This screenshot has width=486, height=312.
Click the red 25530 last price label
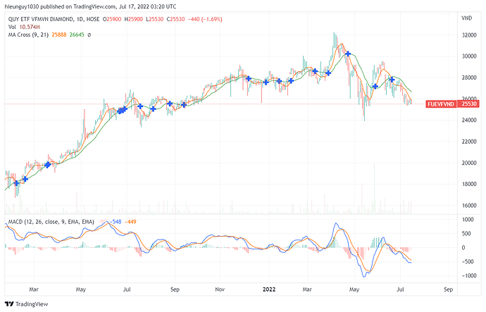click(468, 104)
